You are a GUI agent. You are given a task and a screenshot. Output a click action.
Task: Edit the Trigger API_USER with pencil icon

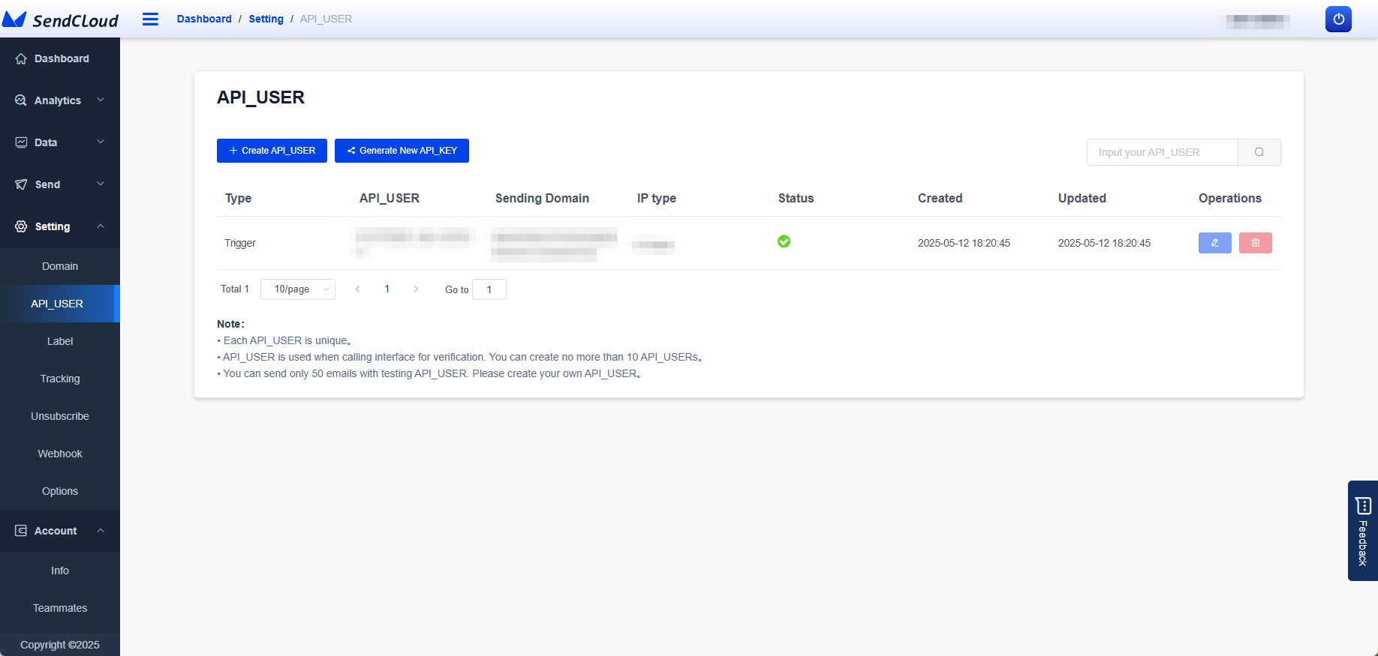pos(1214,243)
